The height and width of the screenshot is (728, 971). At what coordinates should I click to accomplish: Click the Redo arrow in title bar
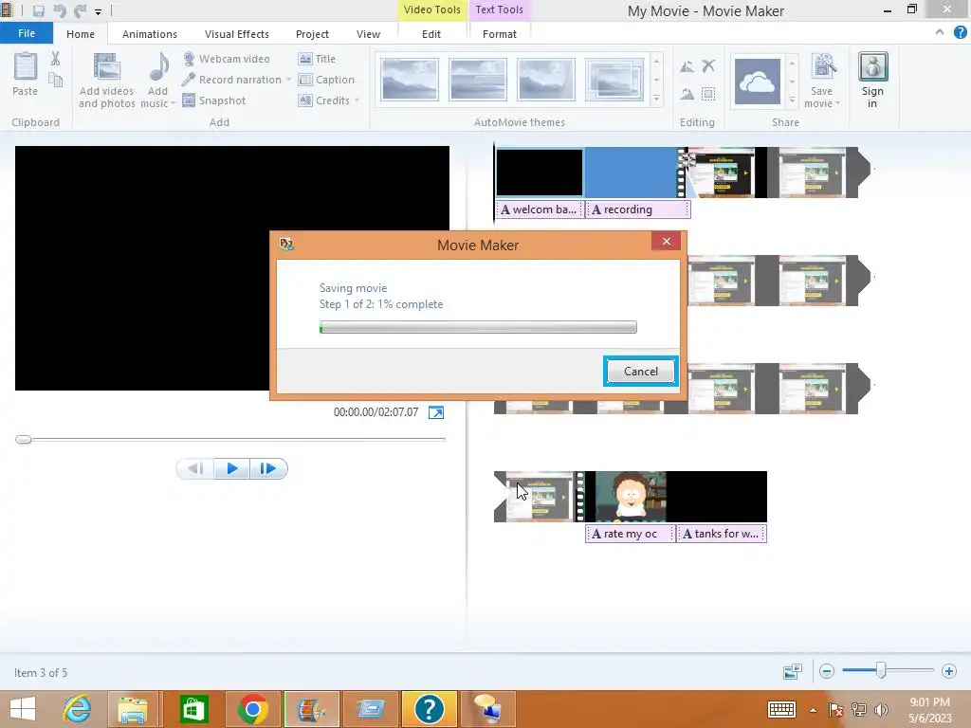tap(80, 10)
